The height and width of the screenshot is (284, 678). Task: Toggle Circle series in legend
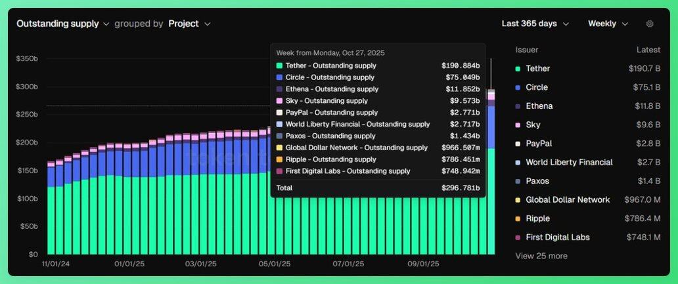point(536,87)
